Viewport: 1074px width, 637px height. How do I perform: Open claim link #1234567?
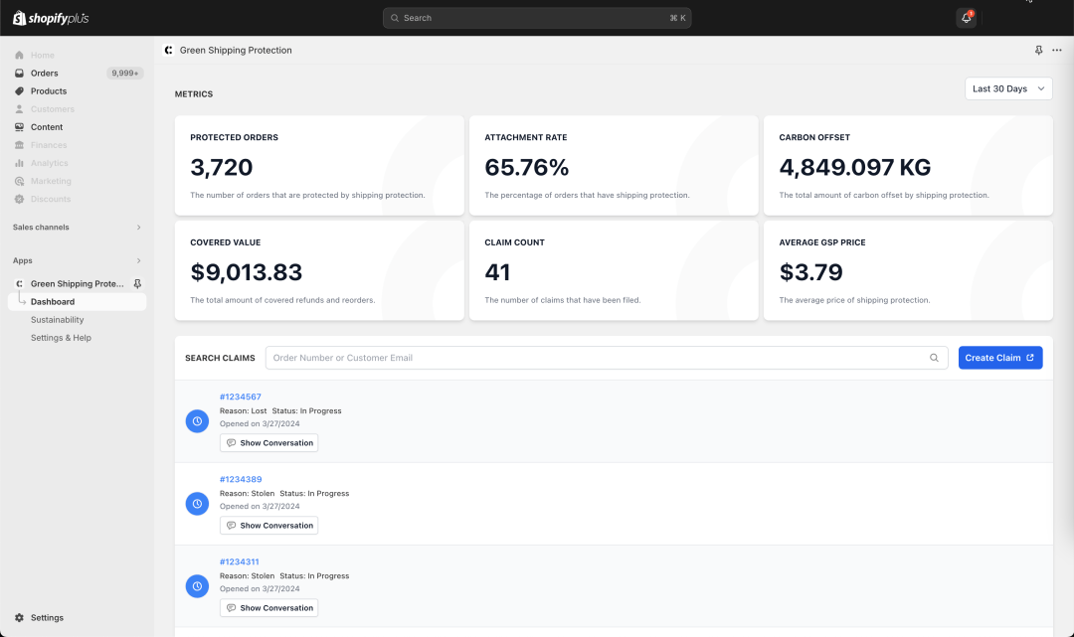tap(241, 397)
